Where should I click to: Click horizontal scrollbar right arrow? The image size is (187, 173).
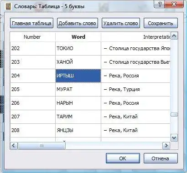(x=166, y=146)
